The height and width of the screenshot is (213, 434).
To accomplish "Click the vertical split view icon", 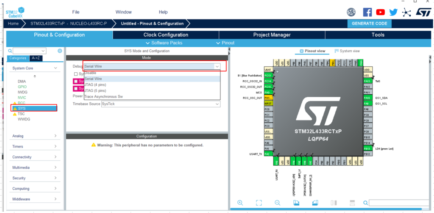I will coord(334,203).
